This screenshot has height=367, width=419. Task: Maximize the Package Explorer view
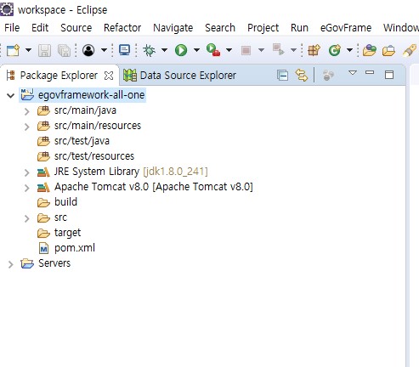coord(389,75)
